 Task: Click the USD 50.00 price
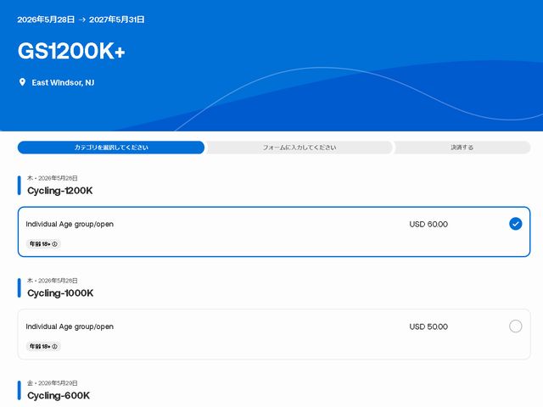click(428, 327)
